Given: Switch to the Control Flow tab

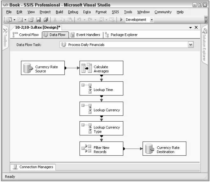Looking at the screenshot, I should click(25, 35).
